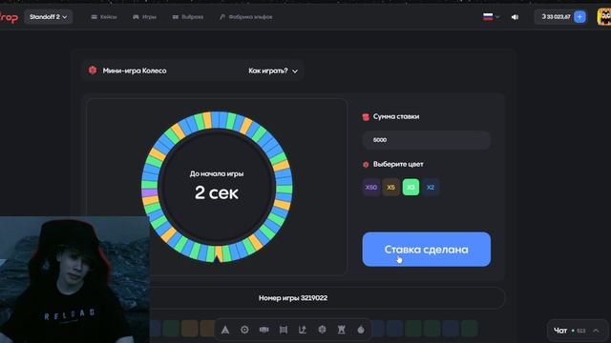This screenshot has width=611, height=343.
Task: Click the wheel icon in bottom toolbar
Action: tap(322, 330)
